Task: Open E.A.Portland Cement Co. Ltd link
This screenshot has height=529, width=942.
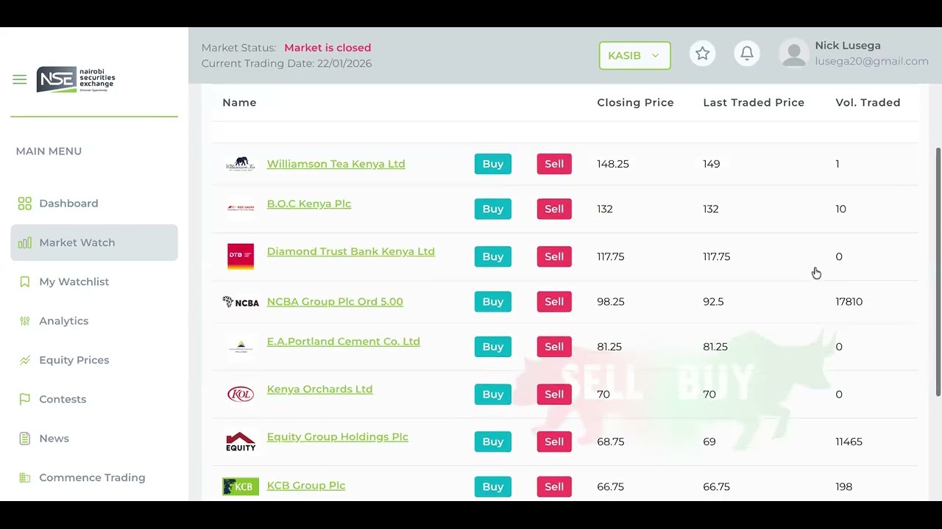Action: pos(343,342)
